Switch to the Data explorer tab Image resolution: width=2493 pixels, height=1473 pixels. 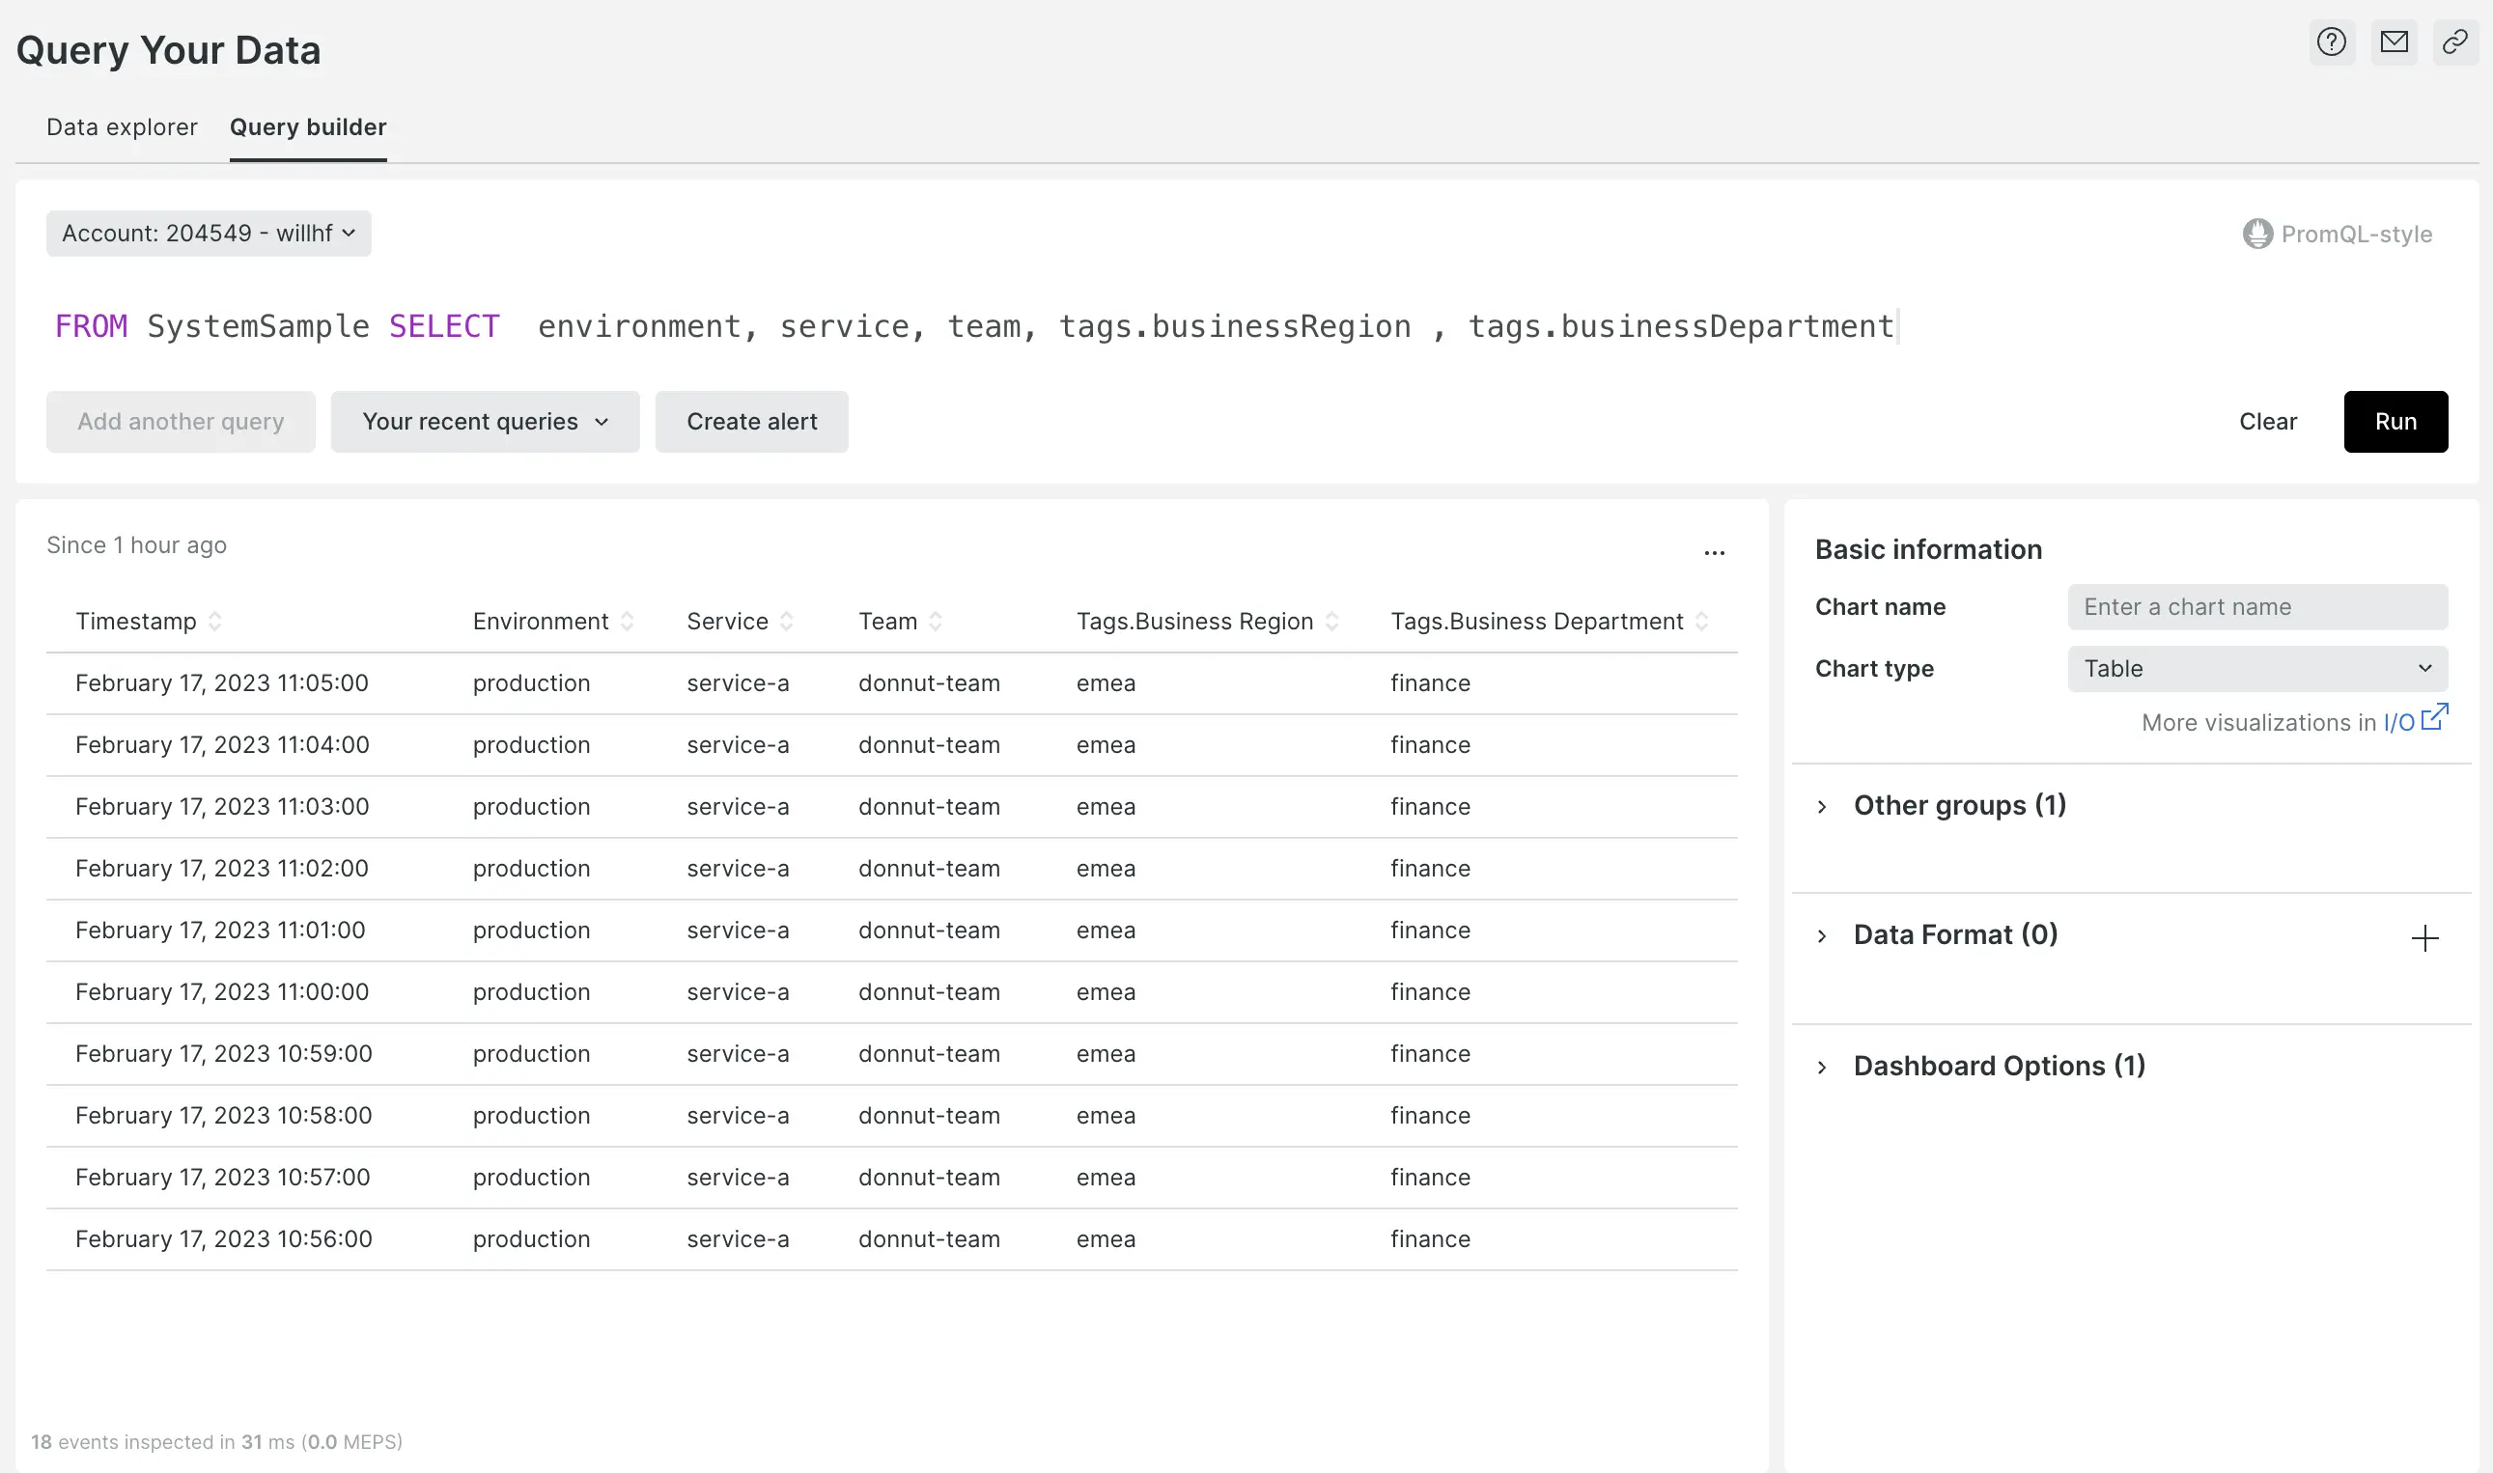pos(121,127)
